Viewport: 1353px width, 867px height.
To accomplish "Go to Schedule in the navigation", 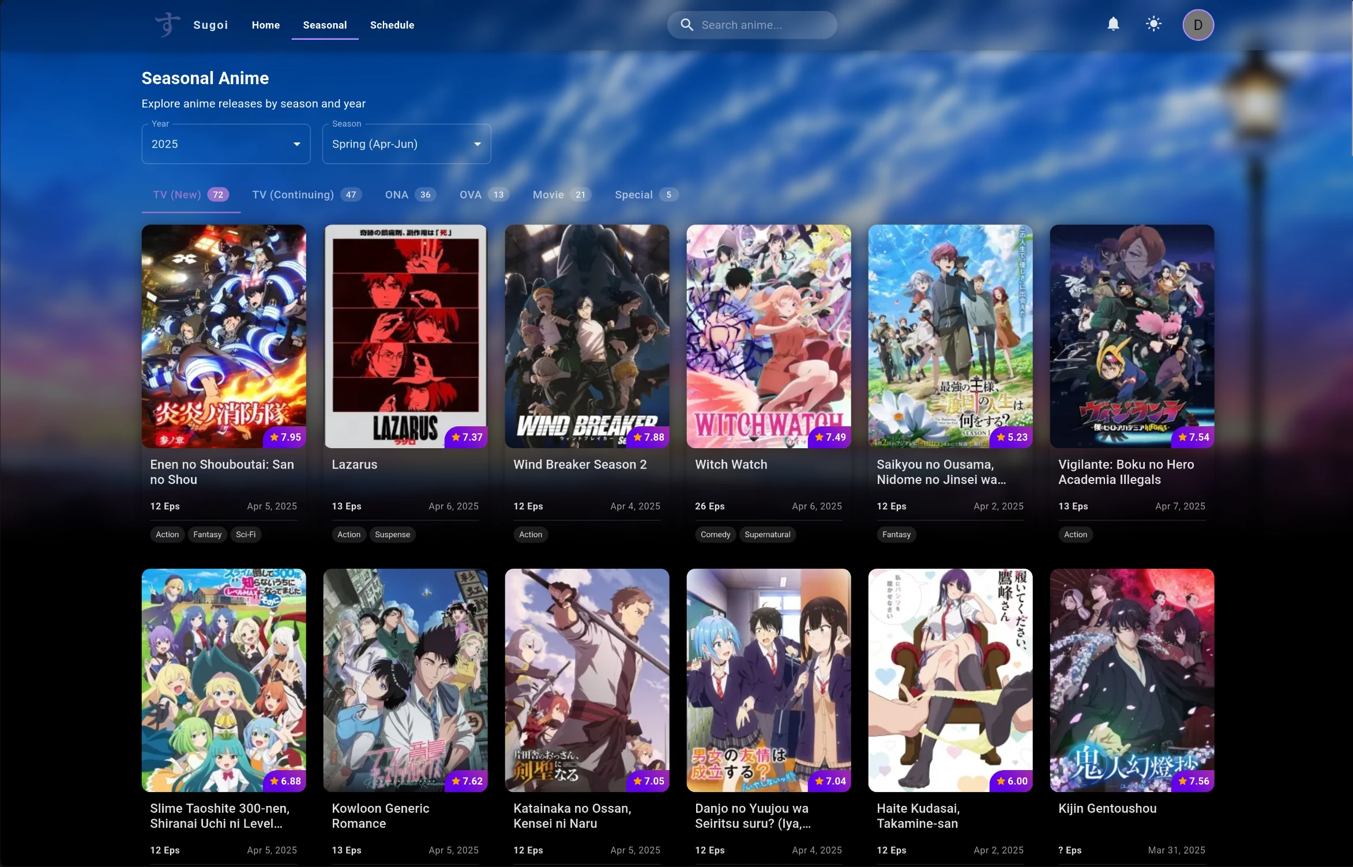I will 392,25.
